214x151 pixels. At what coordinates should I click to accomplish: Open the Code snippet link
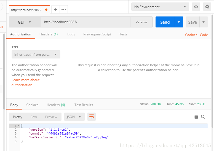(204, 35)
